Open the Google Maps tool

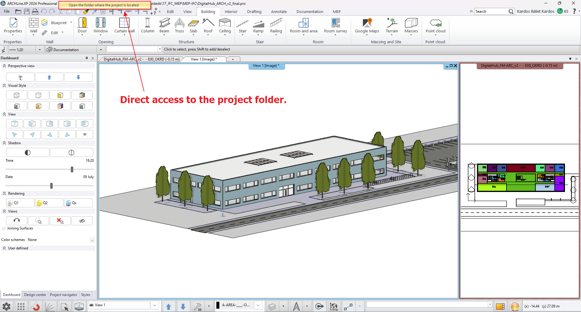pyautogui.click(x=367, y=23)
